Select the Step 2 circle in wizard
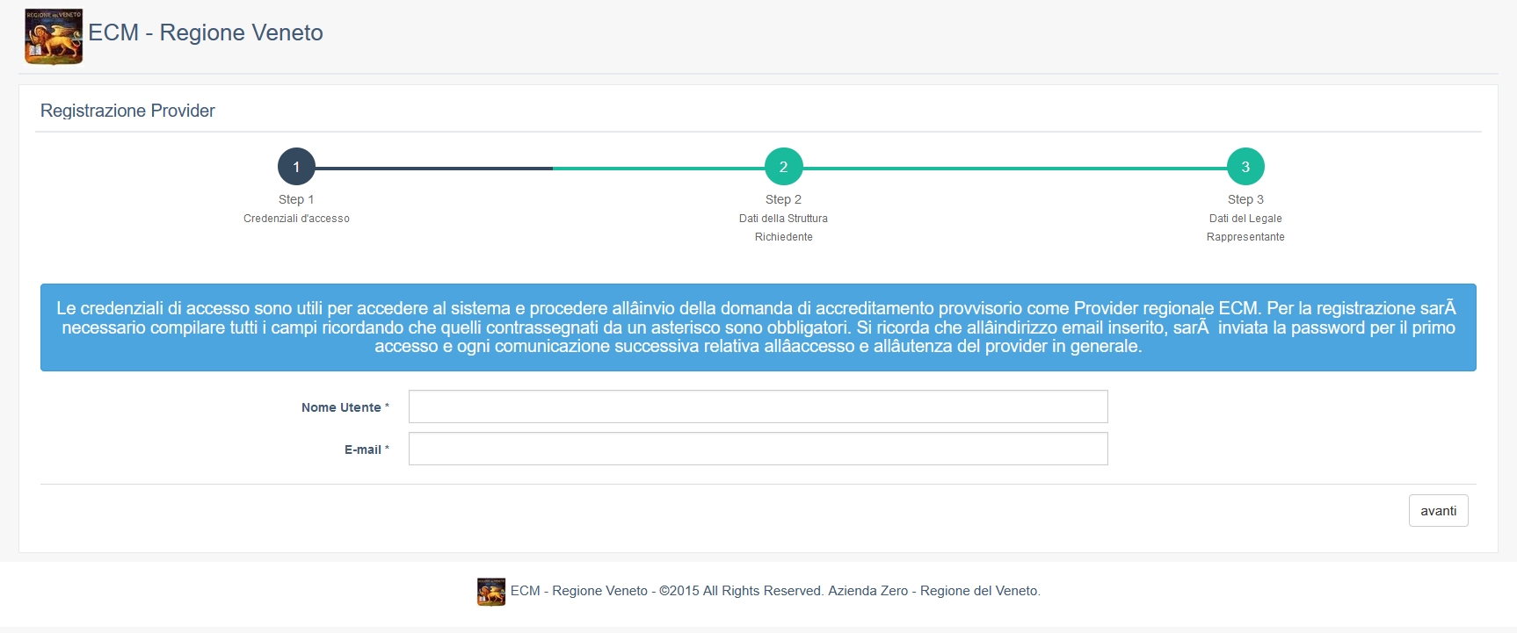Viewport: 1517px width, 633px height. point(783,167)
